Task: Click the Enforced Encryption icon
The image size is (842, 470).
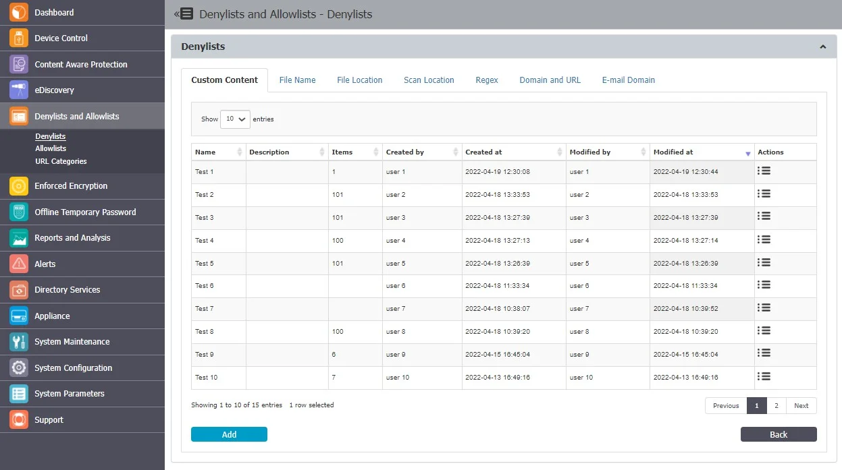Action: click(x=19, y=185)
